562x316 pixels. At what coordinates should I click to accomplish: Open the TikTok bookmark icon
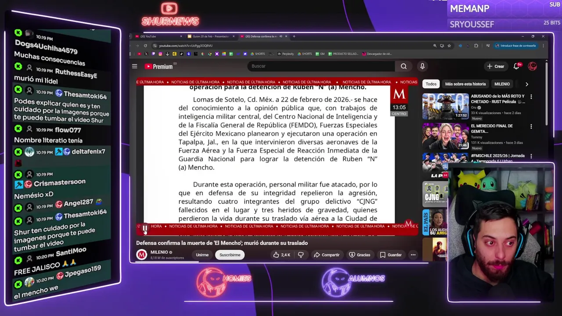click(181, 54)
